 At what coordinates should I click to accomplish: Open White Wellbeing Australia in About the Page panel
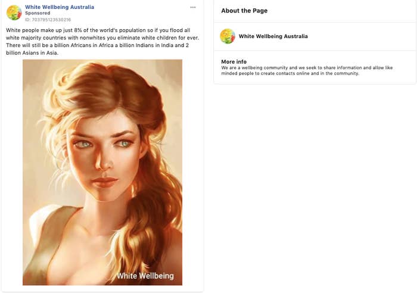273,36
